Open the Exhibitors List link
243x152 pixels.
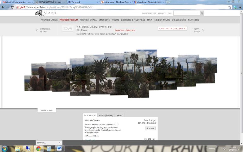coord(149,13)
